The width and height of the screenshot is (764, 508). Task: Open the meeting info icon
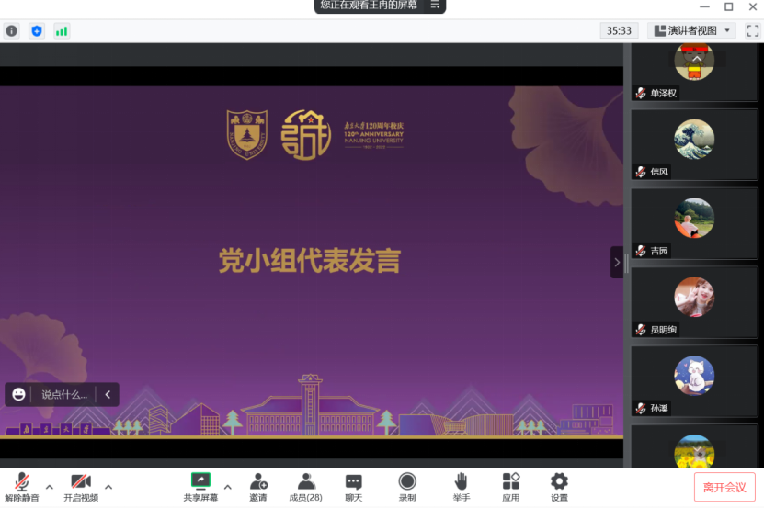click(x=12, y=30)
